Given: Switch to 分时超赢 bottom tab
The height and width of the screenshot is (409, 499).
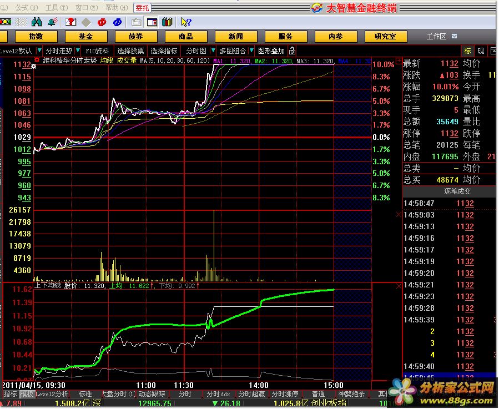Looking at the screenshot, I should coord(251,394).
